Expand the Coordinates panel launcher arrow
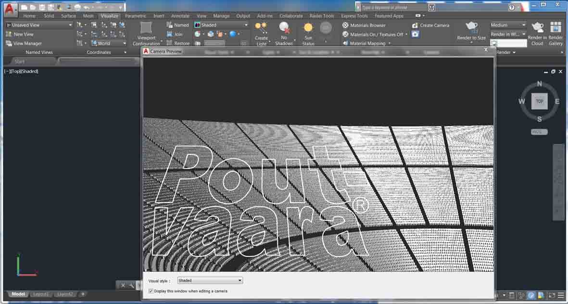This screenshot has height=304, width=568. point(126,52)
